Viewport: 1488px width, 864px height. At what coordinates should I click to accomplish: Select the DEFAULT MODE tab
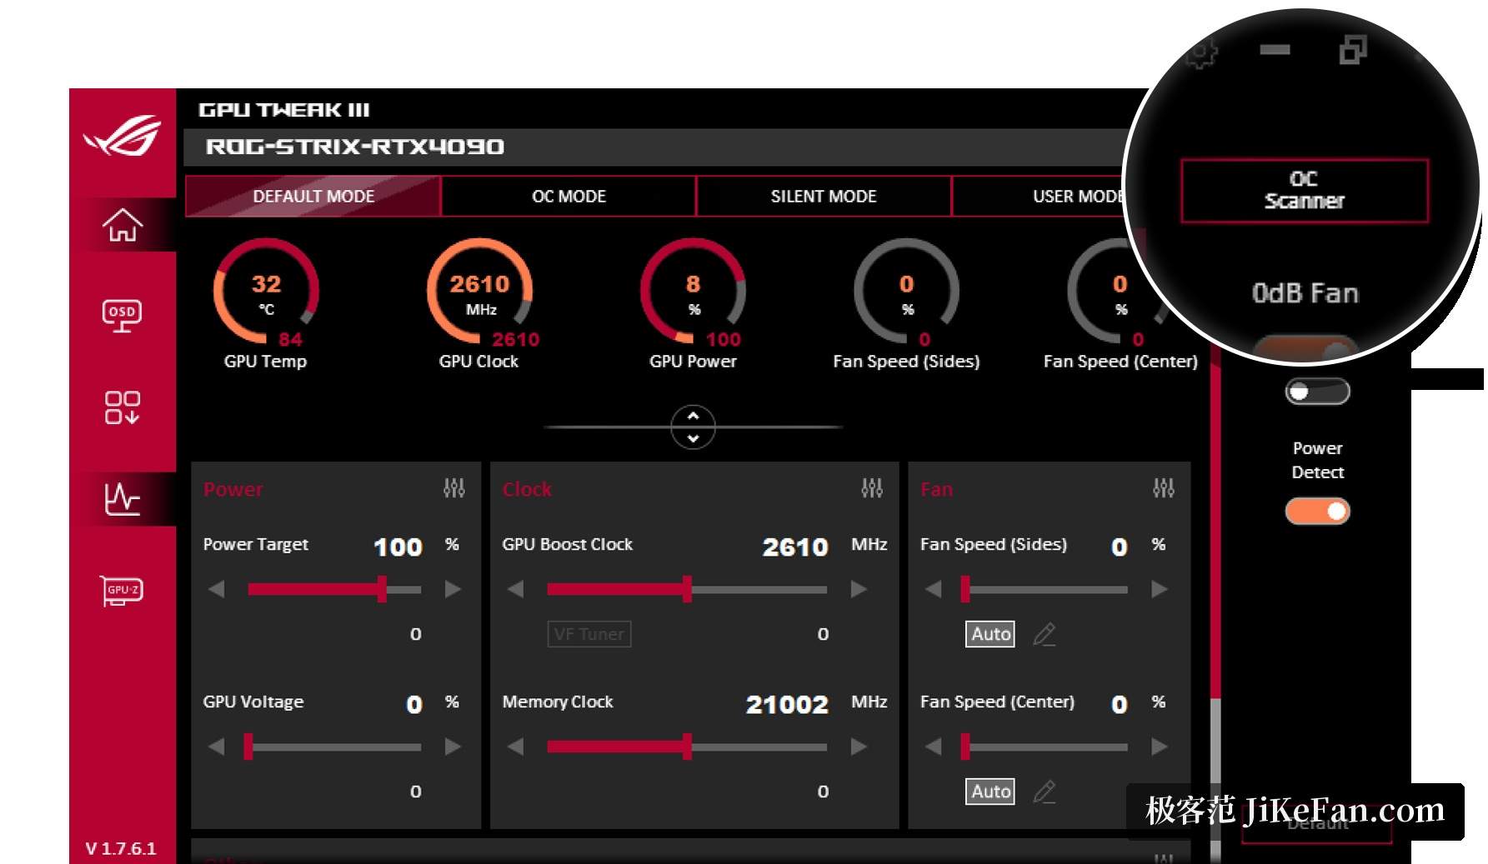pos(313,197)
